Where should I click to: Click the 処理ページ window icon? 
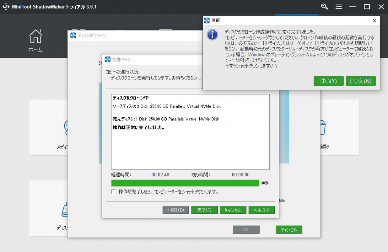tap(108, 59)
